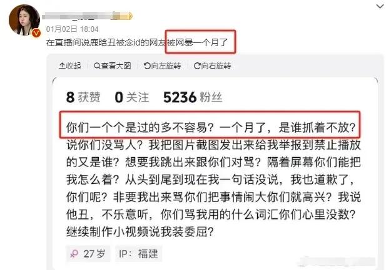Open the poster's profile avatar
The width and height of the screenshot is (386, 270).
24,20
